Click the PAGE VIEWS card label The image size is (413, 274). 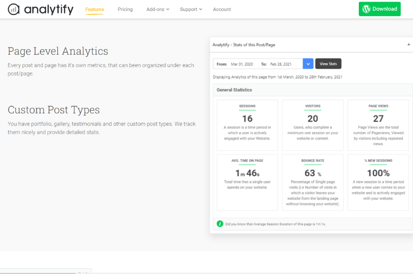tap(378, 106)
